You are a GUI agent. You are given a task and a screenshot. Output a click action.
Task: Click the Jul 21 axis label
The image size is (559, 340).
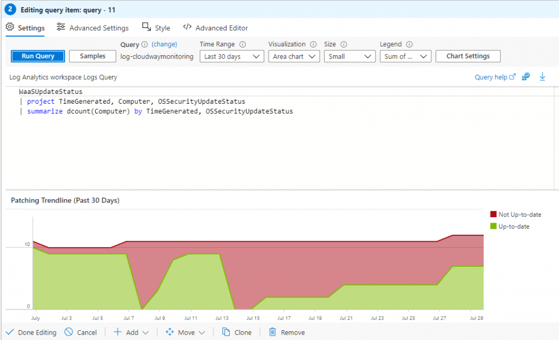(346, 318)
